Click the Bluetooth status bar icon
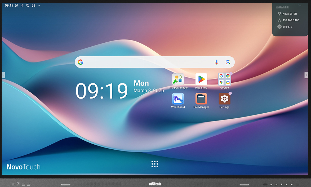 [x=22, y=5]
